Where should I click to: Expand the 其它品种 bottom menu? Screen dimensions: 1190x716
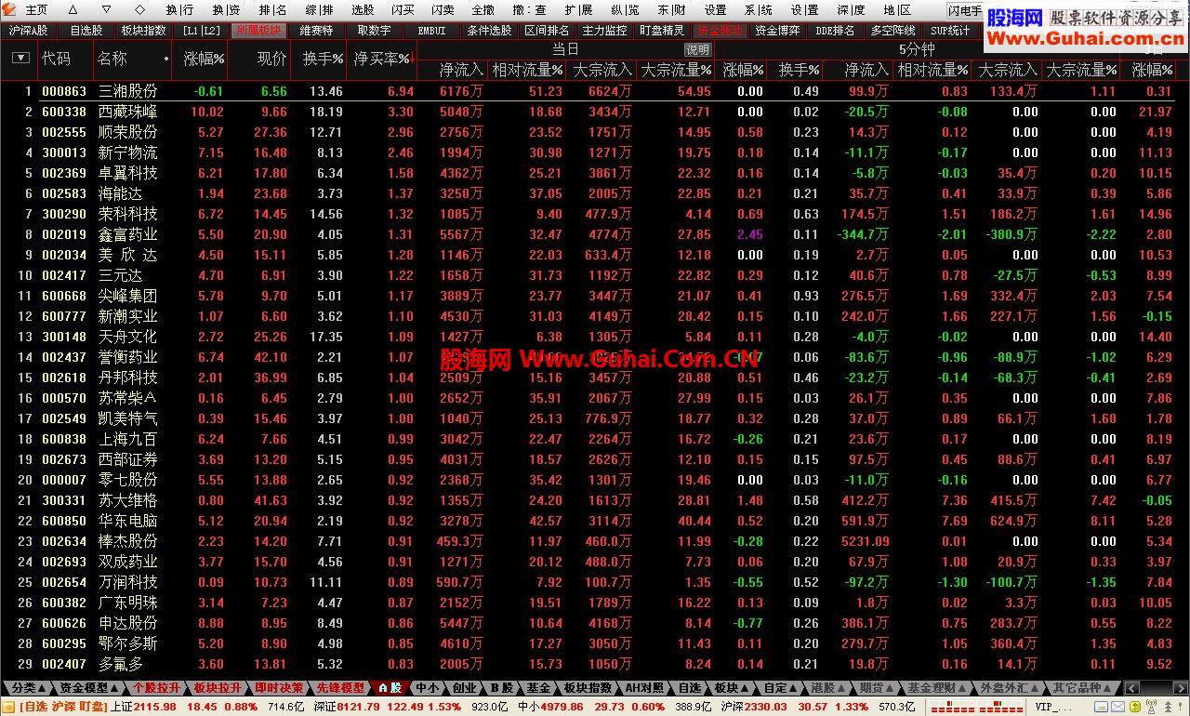tap(1082, 688)
